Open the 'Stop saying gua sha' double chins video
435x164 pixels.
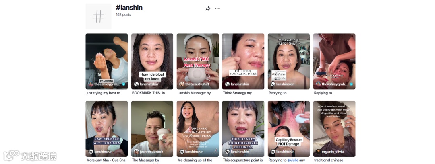pos(198,129)
